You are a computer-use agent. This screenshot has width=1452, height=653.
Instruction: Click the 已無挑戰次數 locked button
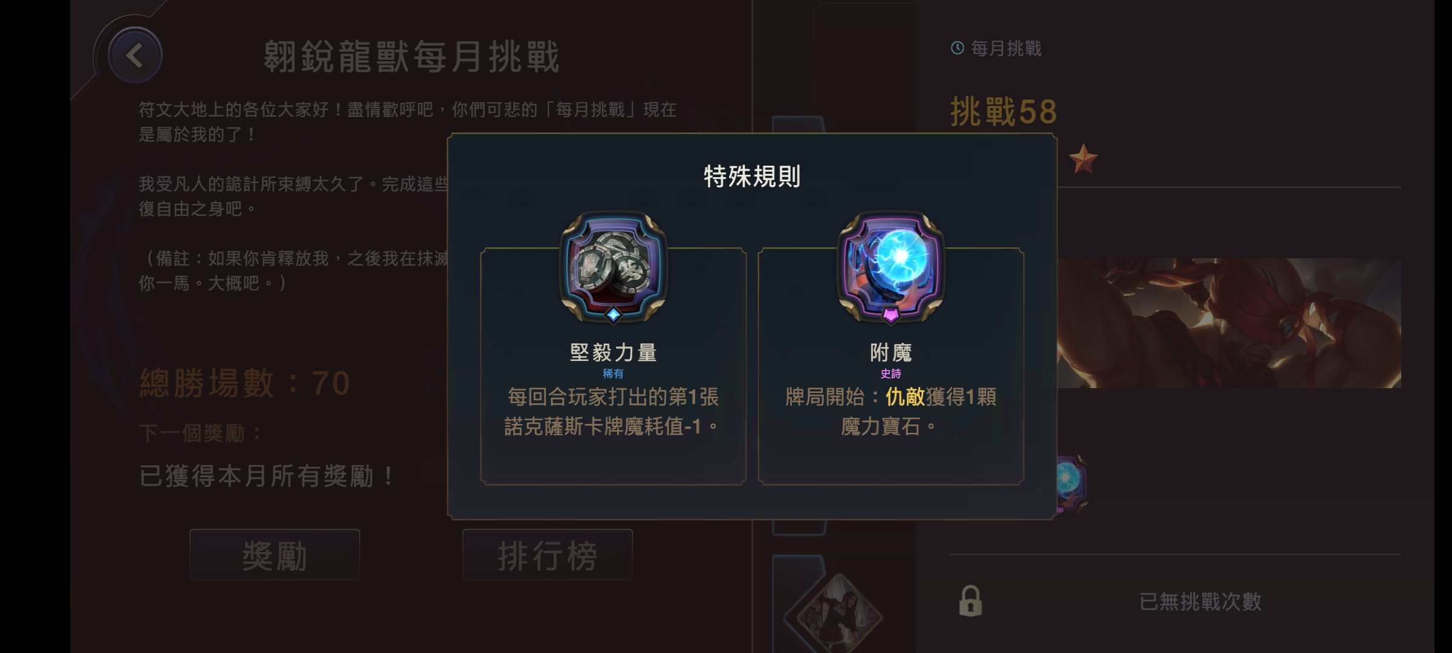pyautogui.click(x=1175, y=602)
